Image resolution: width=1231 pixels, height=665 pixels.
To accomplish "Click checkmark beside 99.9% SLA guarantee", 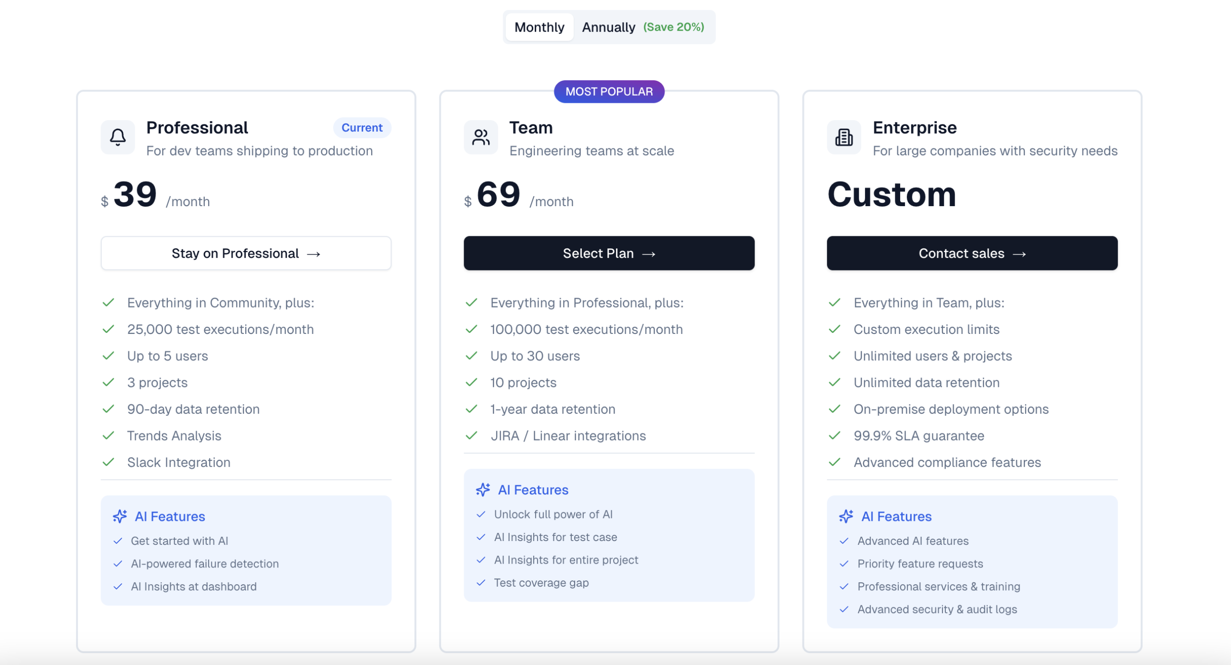I will tap(835, 435).
